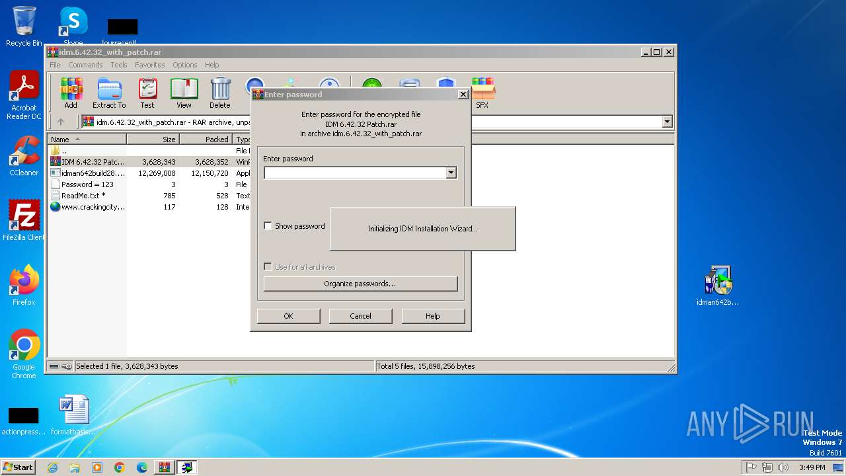
Task: Click the SFX toolbar icon
Action: click(x=482, y=93)
